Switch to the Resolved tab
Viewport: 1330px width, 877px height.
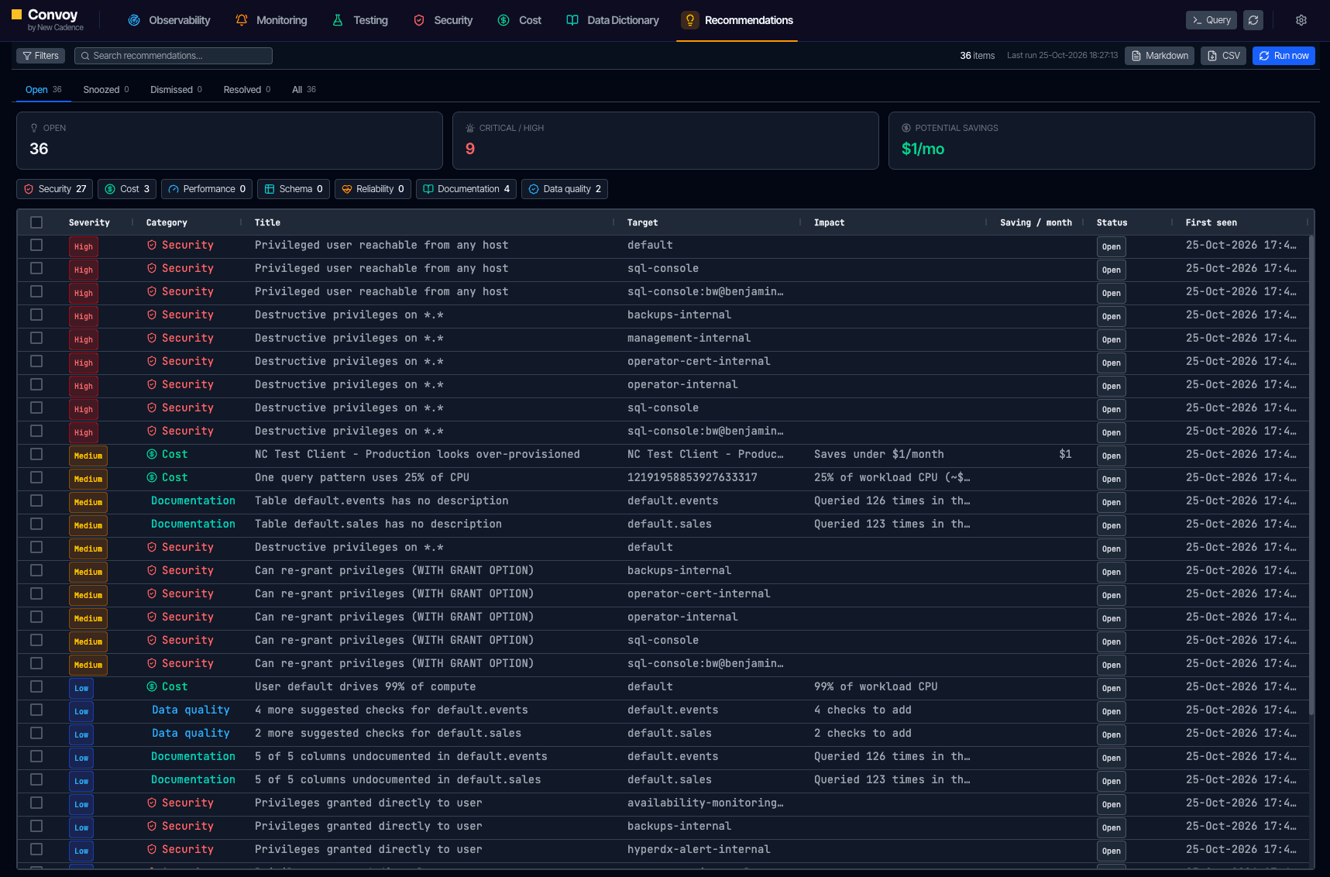(x=247, y=90)
